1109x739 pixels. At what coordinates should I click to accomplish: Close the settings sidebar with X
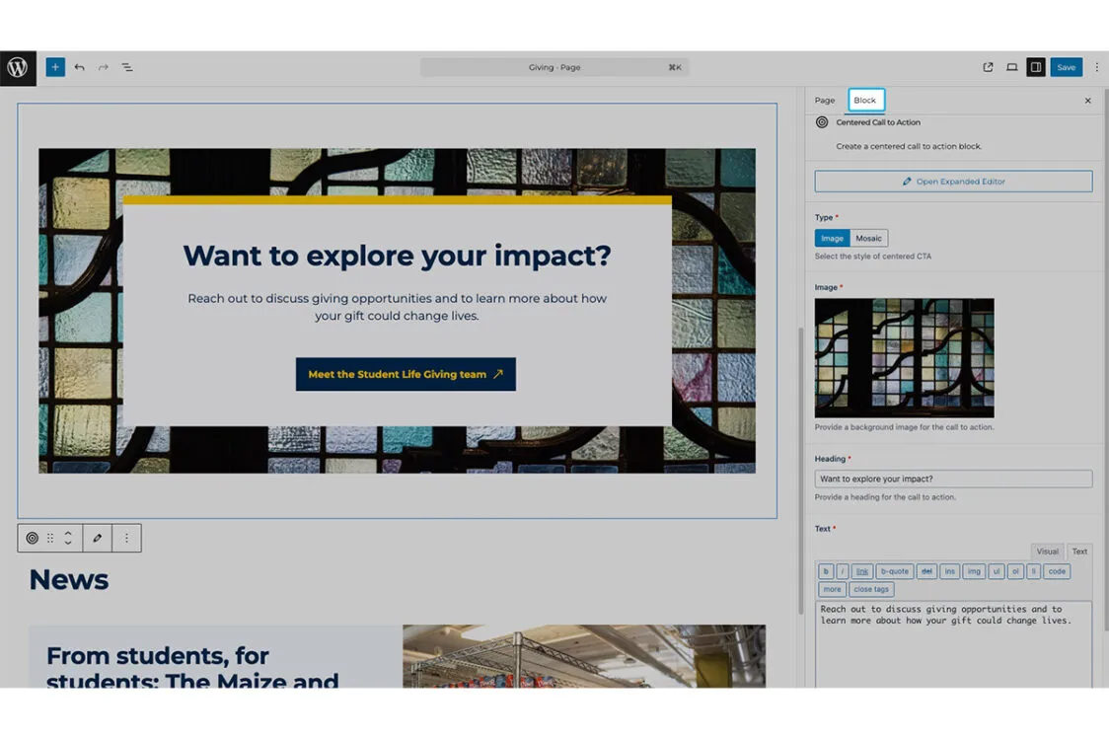(x=1087, y=101)
